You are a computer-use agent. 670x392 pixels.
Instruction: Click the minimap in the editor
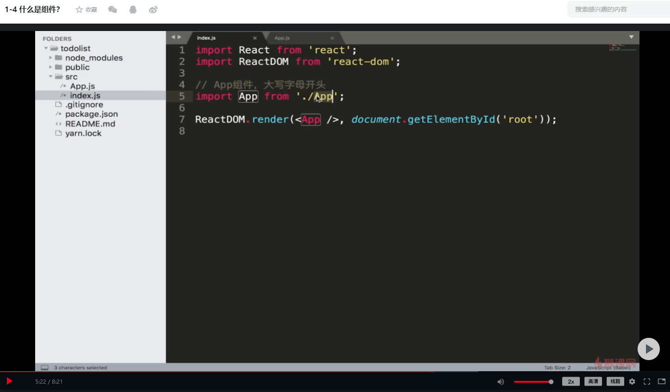coord(622,47)
